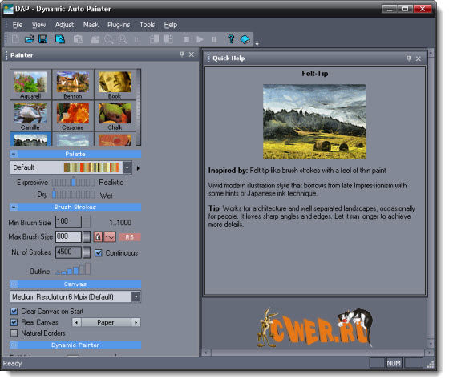Open the Adjust menu
Viewport: 449px width, 383px height.
64,25
